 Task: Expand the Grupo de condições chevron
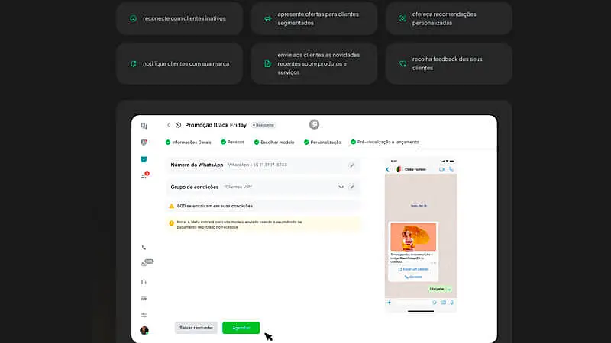[341, 187]
